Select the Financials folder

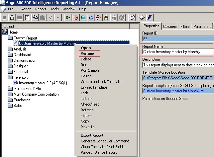click(19, 72)
